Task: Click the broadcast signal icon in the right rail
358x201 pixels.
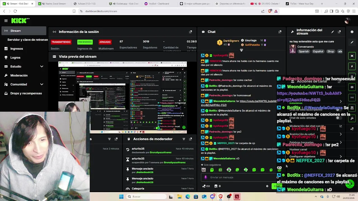Action: (x=352, y=97)
